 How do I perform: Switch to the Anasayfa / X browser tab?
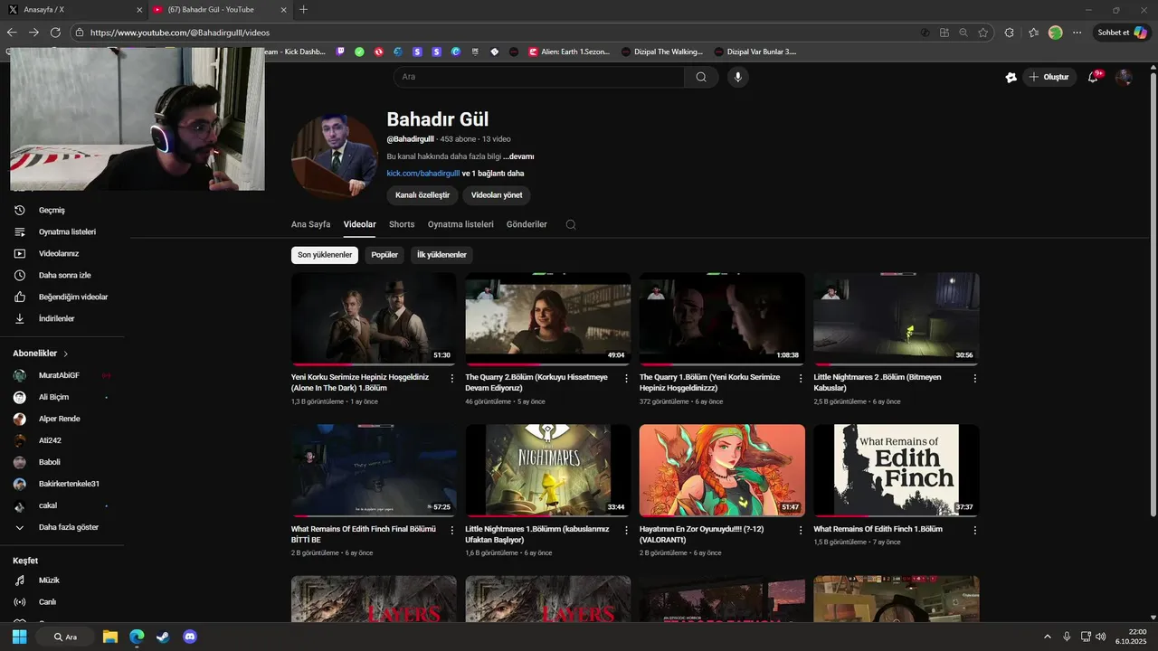[72, 10]
